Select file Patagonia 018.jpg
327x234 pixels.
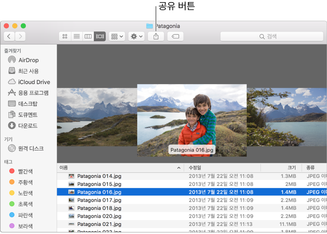[99, 208]
